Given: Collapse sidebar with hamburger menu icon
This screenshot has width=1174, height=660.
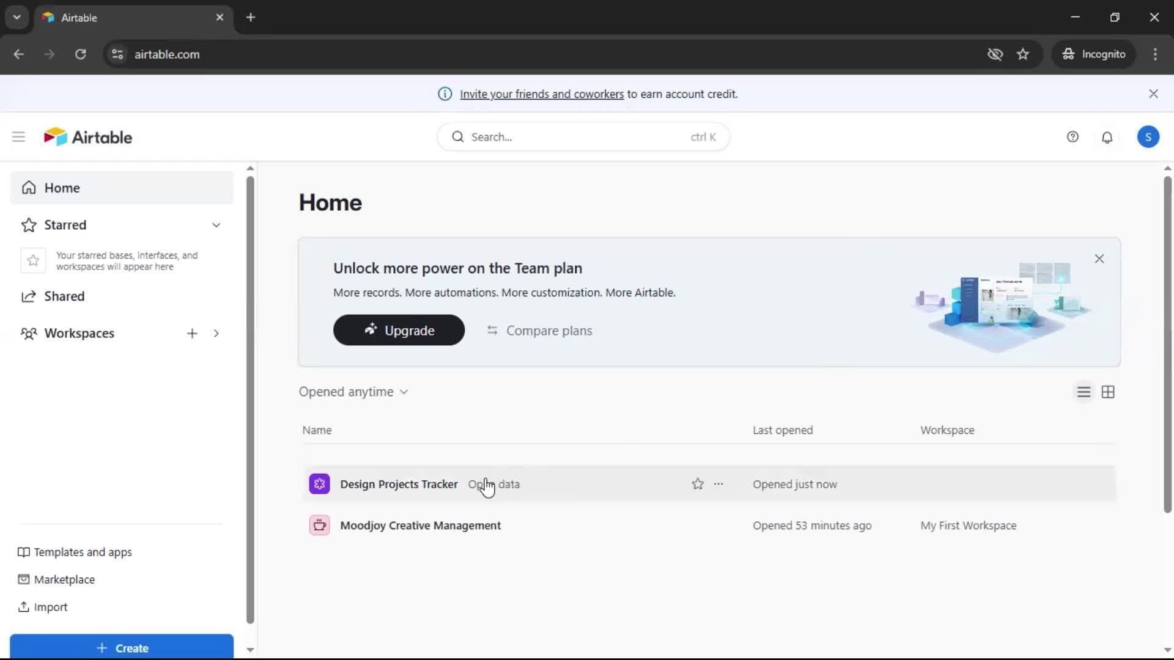Looking at the screenshot, I should [18, 137].
